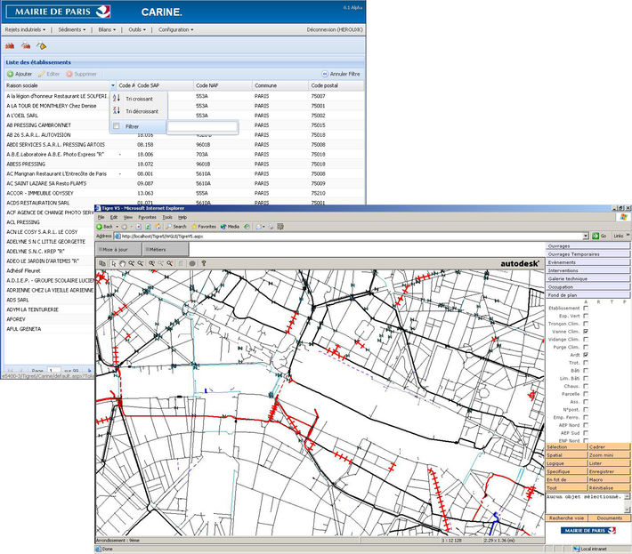
Task: Click the Stop icon in IE toolbar
Action: coord(138,227)
